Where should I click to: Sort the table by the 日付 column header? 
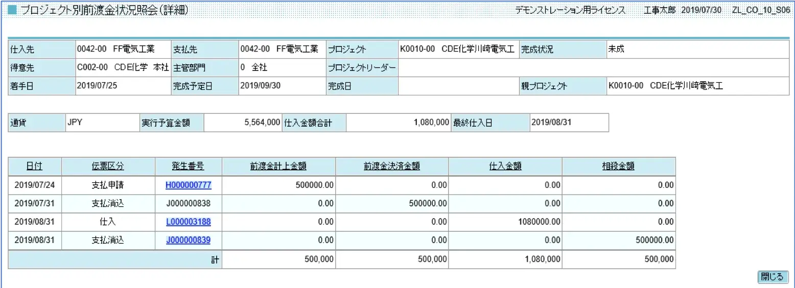(x=34, y=166)
